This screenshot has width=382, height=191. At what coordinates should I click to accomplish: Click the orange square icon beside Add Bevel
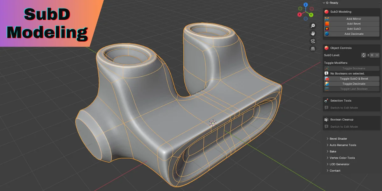click(x=327, y=24)
